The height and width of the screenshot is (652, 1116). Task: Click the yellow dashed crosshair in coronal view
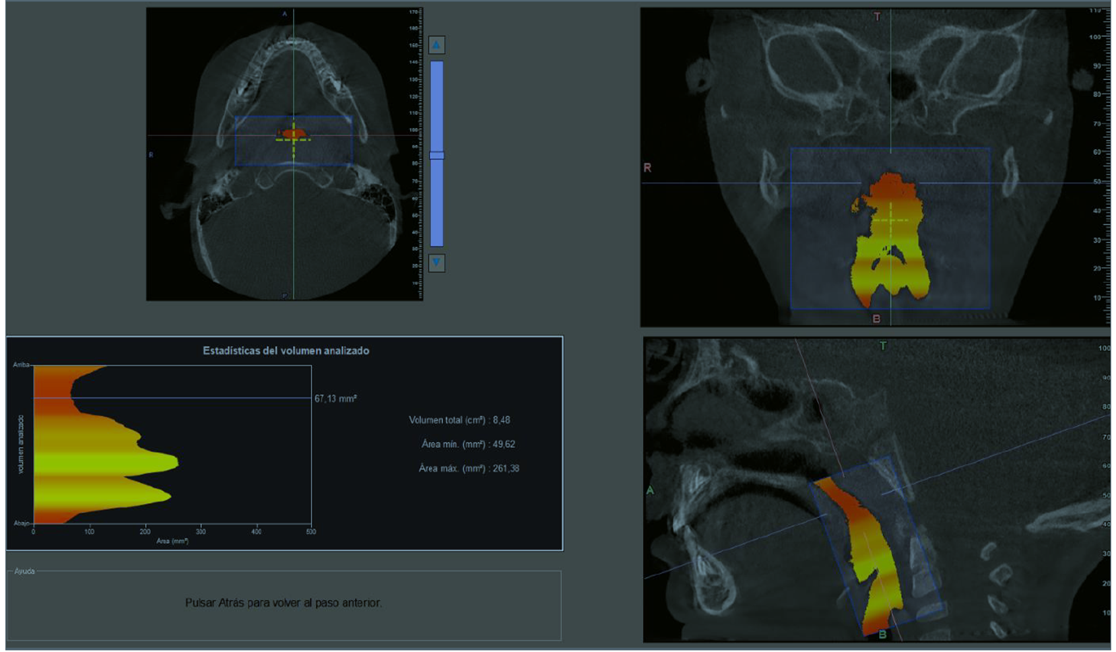pyautogui.click(x=890, y=220)
